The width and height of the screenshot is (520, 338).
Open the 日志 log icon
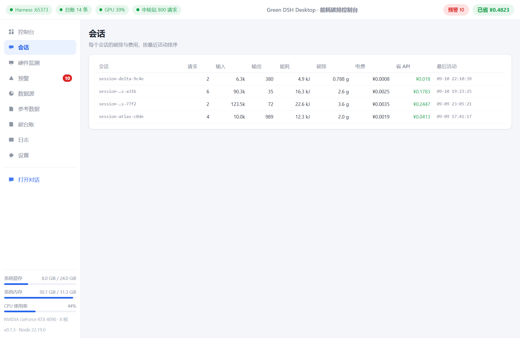point(11,140)
